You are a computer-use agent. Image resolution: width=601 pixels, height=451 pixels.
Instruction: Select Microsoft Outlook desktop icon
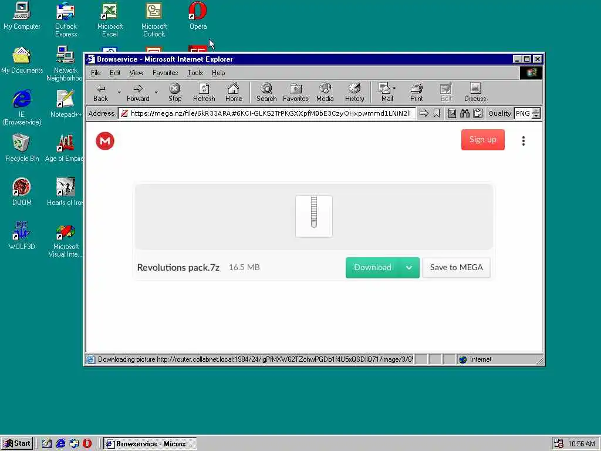(154, 20)
